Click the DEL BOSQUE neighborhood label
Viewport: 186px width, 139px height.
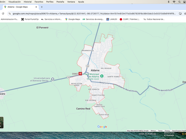point(106,68)
